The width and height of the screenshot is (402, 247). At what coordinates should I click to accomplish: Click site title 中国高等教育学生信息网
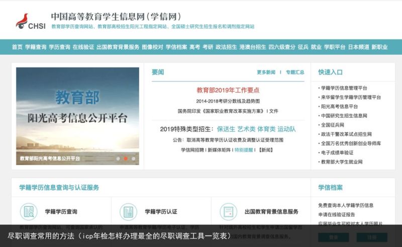pyautogui.click(x=116, y=17)
